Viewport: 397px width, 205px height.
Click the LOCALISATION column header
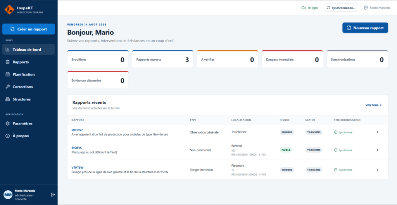pos(241,120)
